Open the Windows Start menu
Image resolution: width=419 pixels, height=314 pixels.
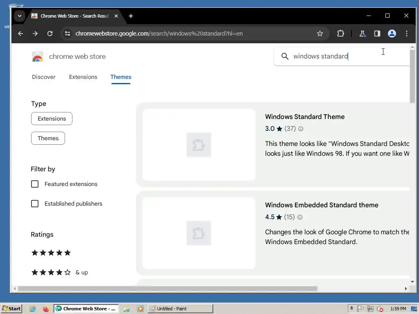(x=11, y=309)
